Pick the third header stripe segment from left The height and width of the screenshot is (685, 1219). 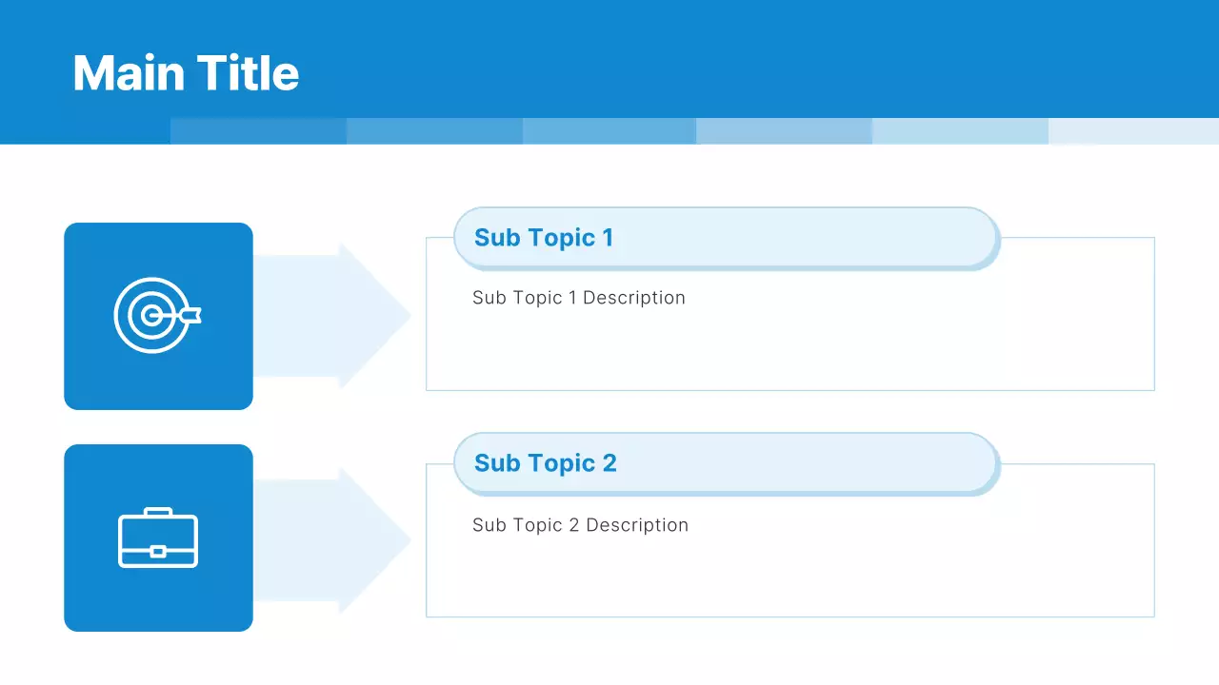point(609,131)
